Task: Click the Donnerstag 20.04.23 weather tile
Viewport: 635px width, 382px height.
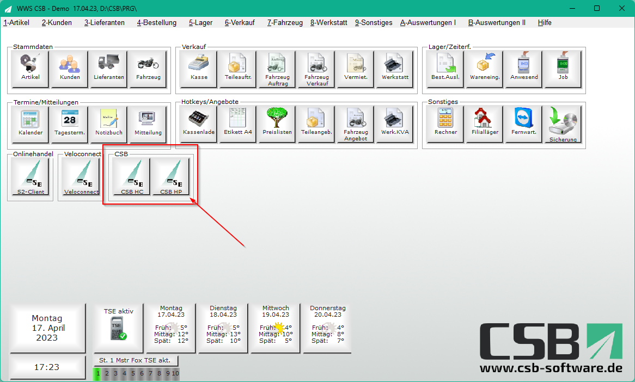Action: (x=327, y=328)
